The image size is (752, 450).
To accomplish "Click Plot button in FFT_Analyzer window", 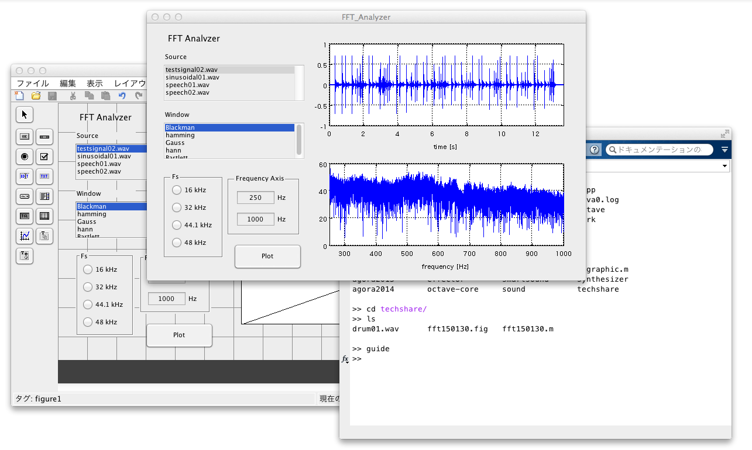I will pos(267,256).
